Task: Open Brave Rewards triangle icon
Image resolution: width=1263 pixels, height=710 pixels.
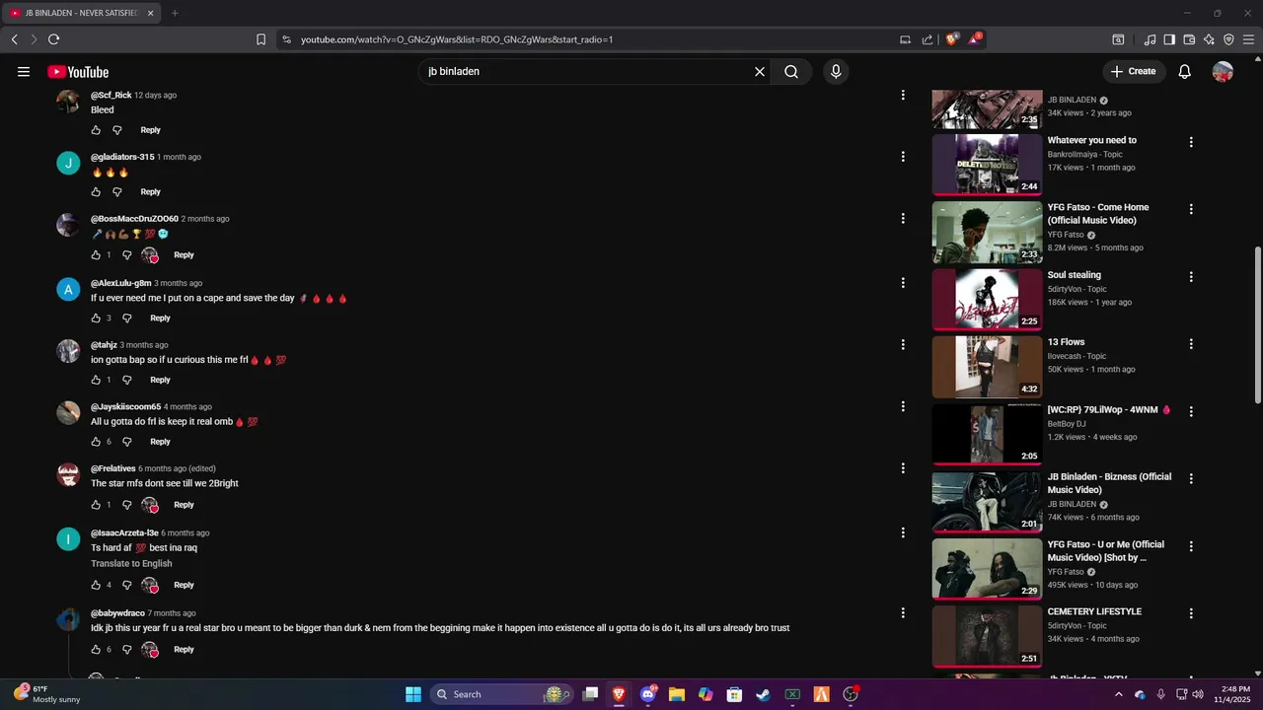Action: coord(975,39)
